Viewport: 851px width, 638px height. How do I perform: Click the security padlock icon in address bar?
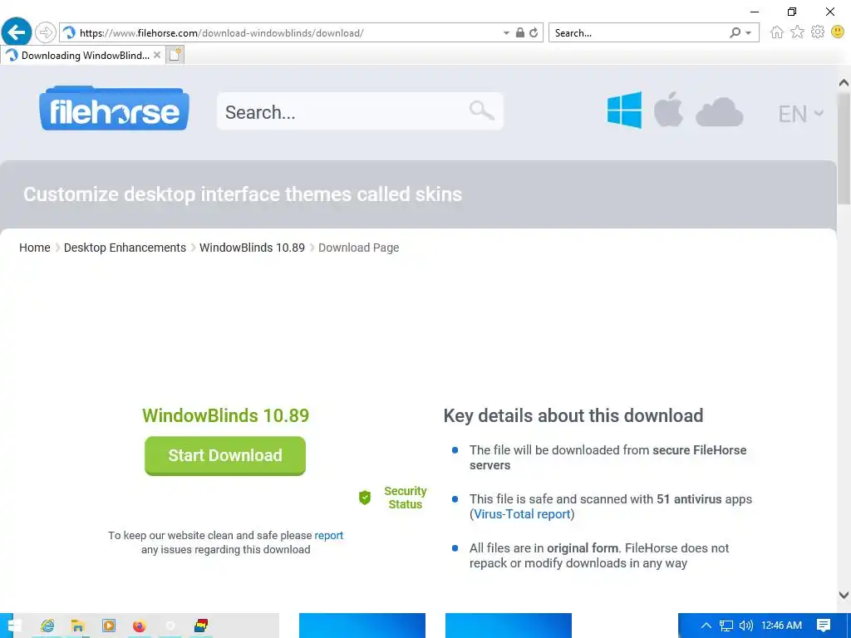[520, 32]
